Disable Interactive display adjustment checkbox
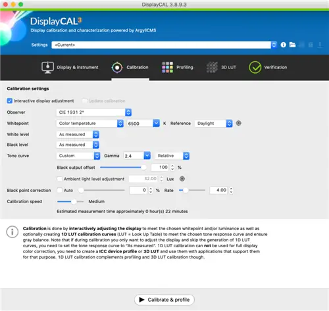Image resolution: width=329 pixels, height=311 pixels. [10, 101]
